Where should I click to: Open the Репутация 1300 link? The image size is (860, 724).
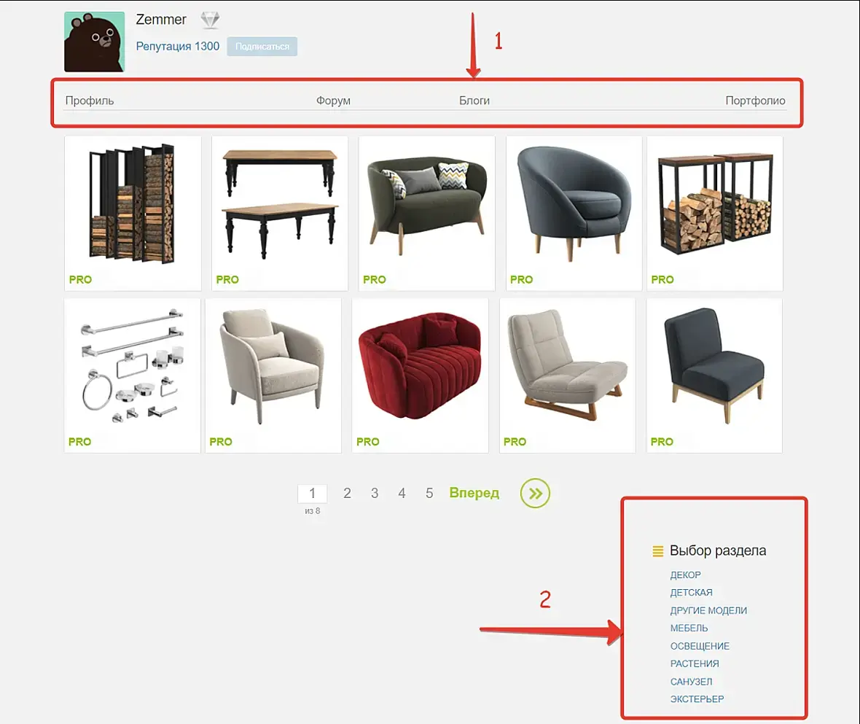tap(177, 46)
